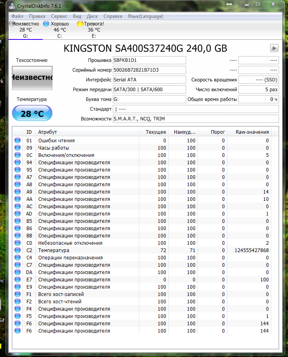Click the Порог column header
This screenshot has width=288, height=357.
pos(213,132)
